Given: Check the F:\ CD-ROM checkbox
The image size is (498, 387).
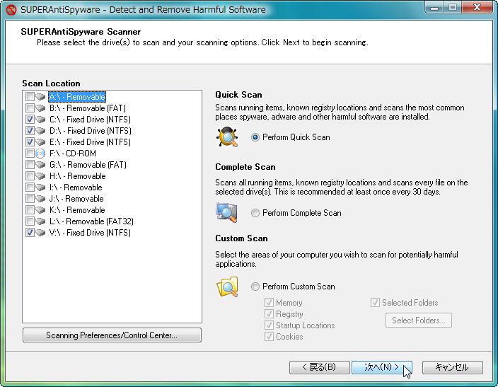Looking at the screenshot, I should click(x=30, y=154).
